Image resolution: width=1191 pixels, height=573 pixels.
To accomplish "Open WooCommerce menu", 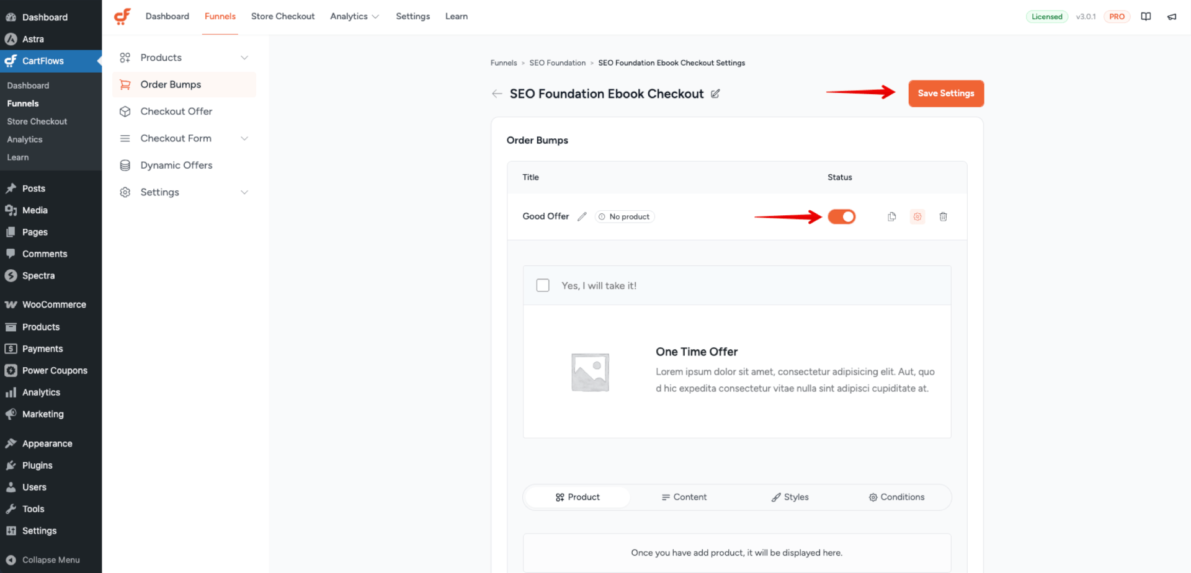I will (51, 304).
